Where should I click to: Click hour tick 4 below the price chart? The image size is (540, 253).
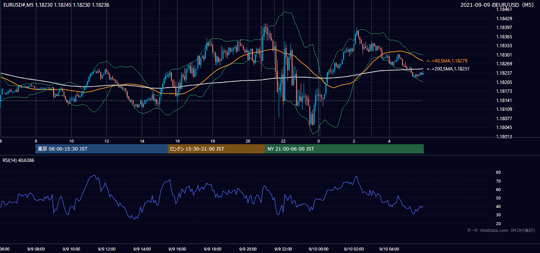pos(389,141)
